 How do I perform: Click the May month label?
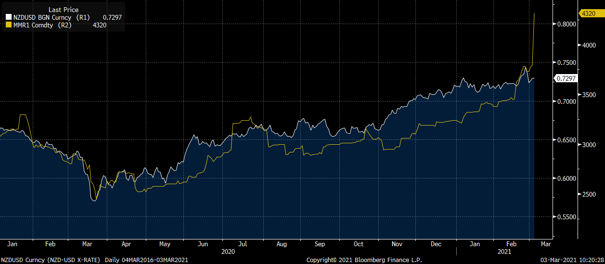click(x=165, y=244)
